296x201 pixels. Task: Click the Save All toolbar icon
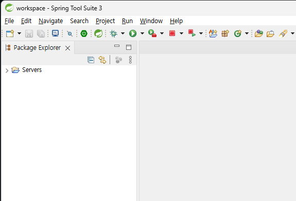point(41,33)
